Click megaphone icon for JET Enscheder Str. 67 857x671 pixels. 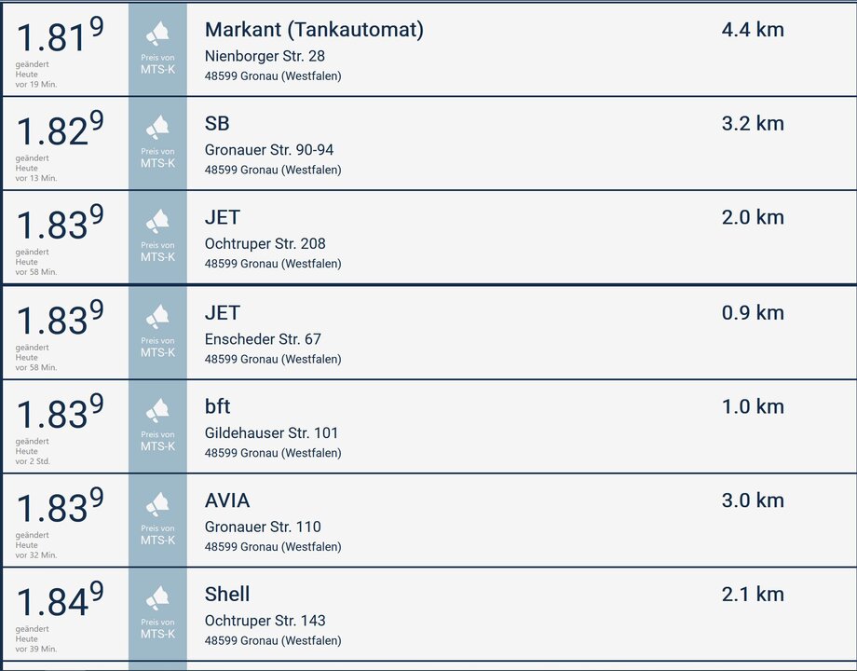(x=157, y=317)
